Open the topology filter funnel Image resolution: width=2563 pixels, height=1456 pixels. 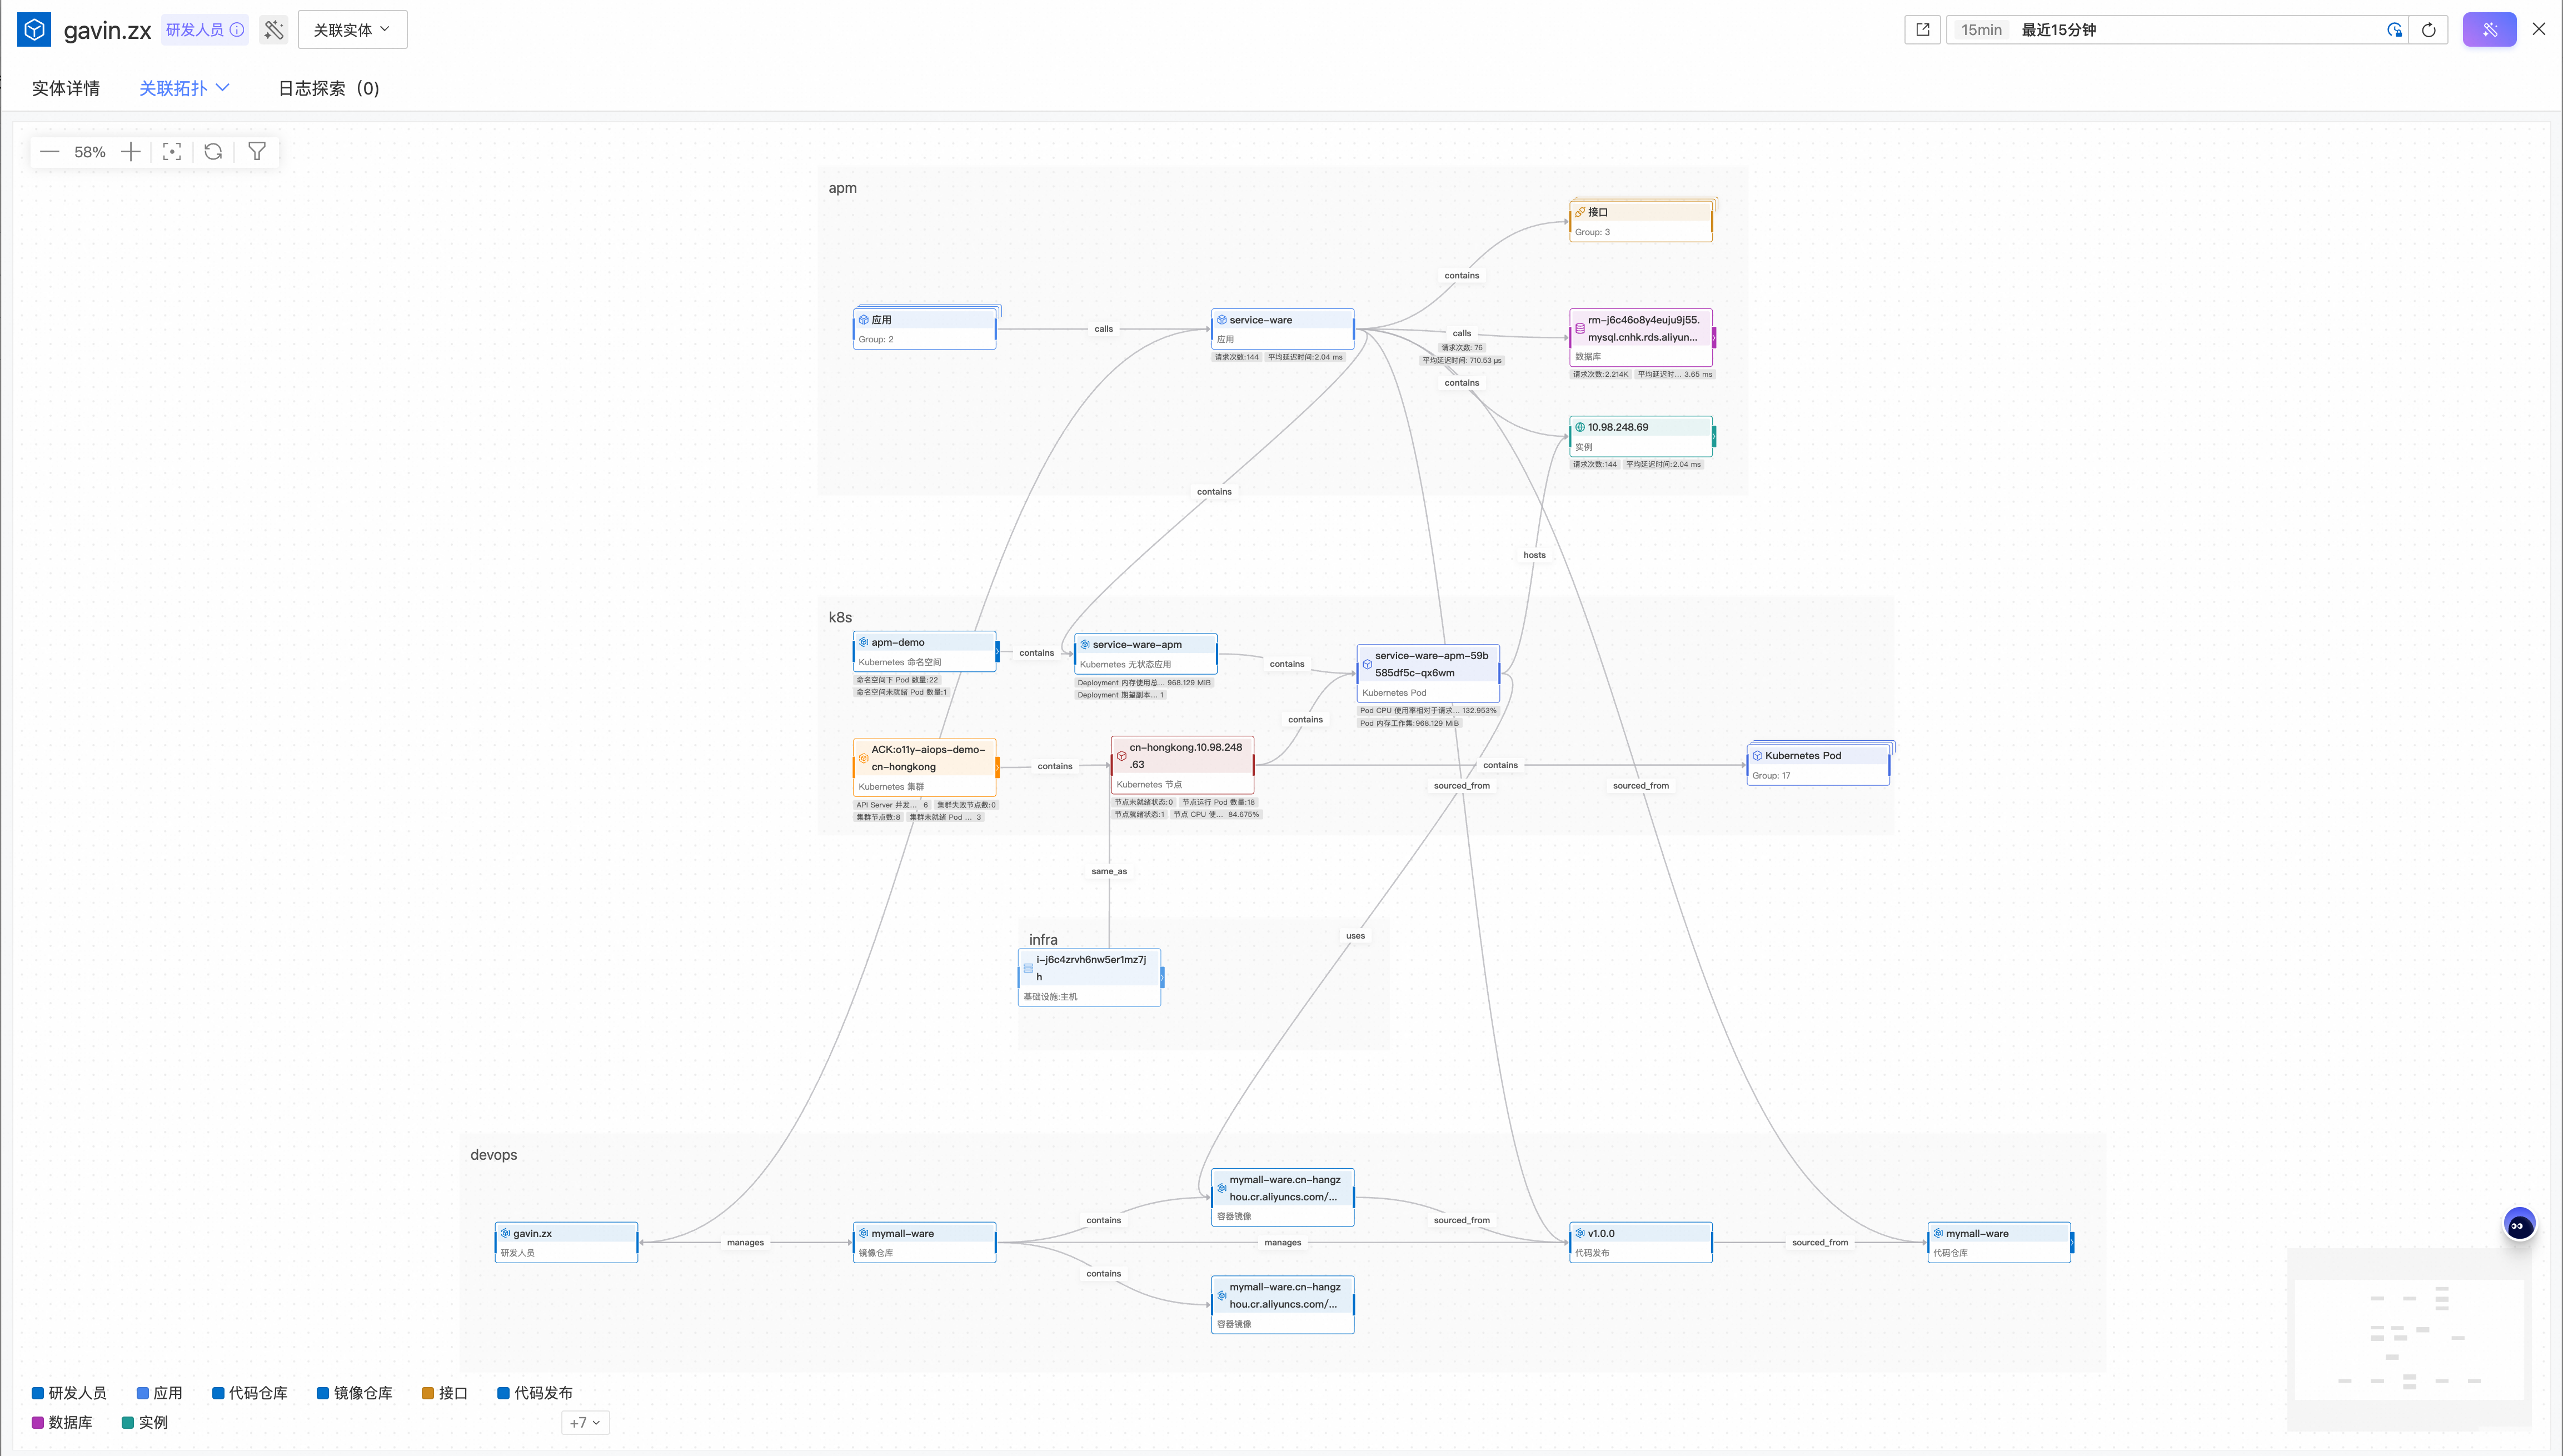tap(257, 152)
